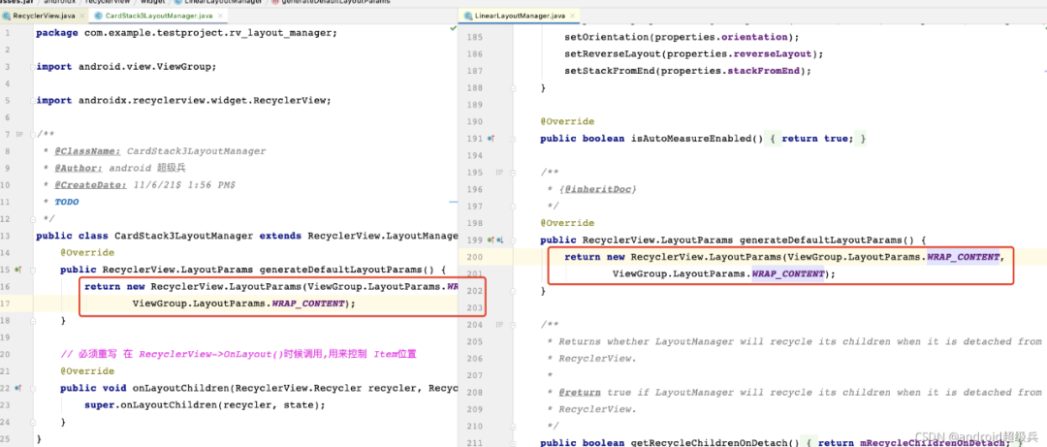Click the class icon on RecyclerView.java tab
The width and height of the screenshot is (1047, 447).
point(8,15)
